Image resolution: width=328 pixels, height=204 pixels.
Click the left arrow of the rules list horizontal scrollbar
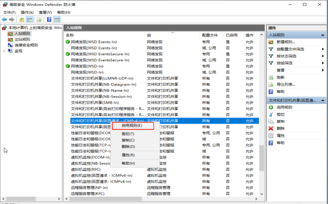(x=67, y=199)
